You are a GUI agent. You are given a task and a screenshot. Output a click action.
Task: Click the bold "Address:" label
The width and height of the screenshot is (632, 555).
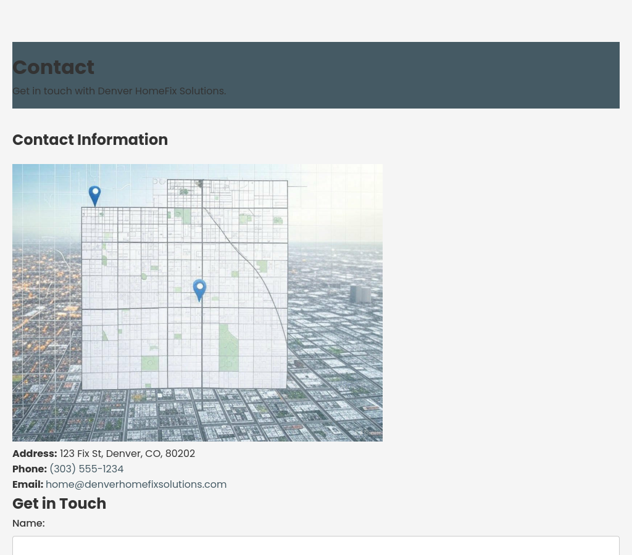point(35,454)
